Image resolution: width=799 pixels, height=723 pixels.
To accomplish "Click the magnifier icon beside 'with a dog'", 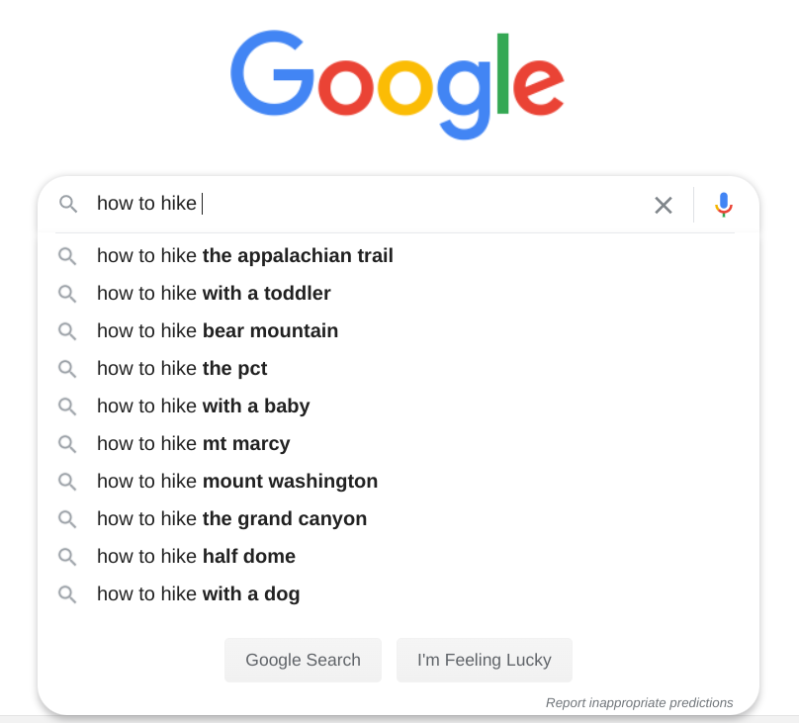I will tap(67, 594).
